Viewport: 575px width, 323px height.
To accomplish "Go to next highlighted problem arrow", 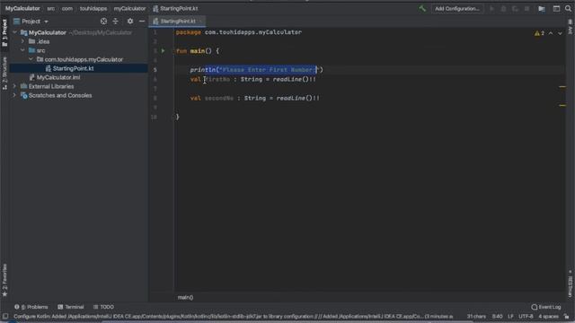I will pos(560,33).
